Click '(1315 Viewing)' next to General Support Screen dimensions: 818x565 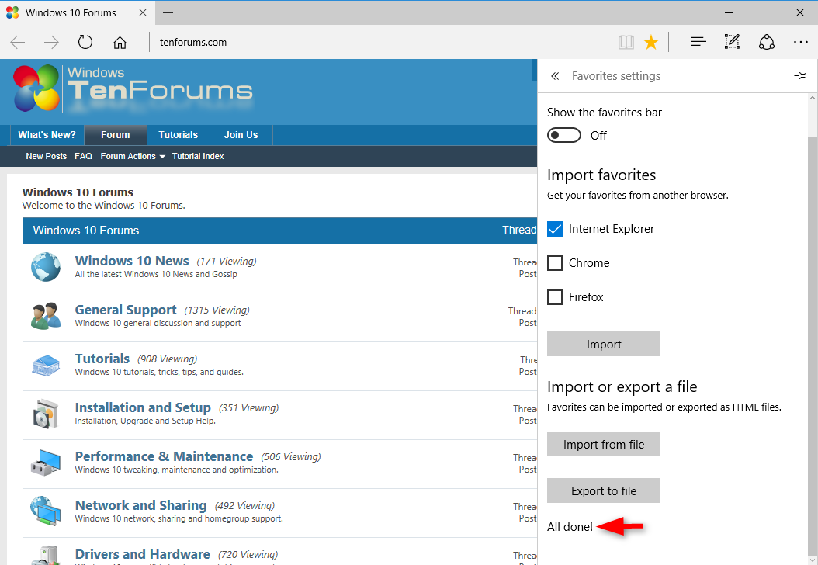click(x=217, y=310)
